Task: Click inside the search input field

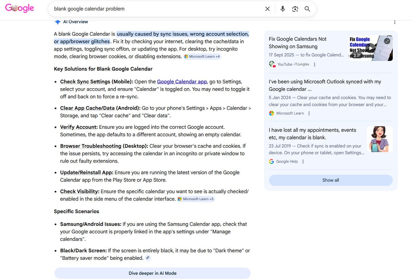Action: tap(156, 9)
